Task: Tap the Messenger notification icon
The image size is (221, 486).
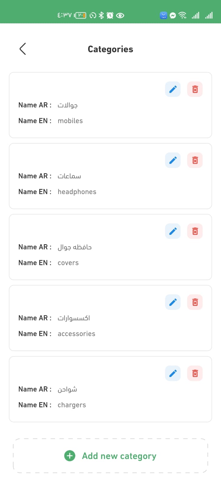Action: pyautogui.click(x=173, y=15)
